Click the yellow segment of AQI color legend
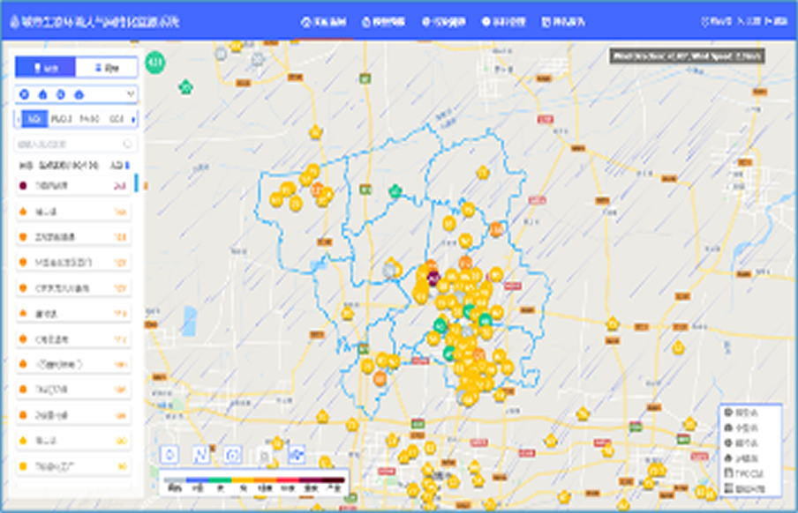 (x=241, y=480)
